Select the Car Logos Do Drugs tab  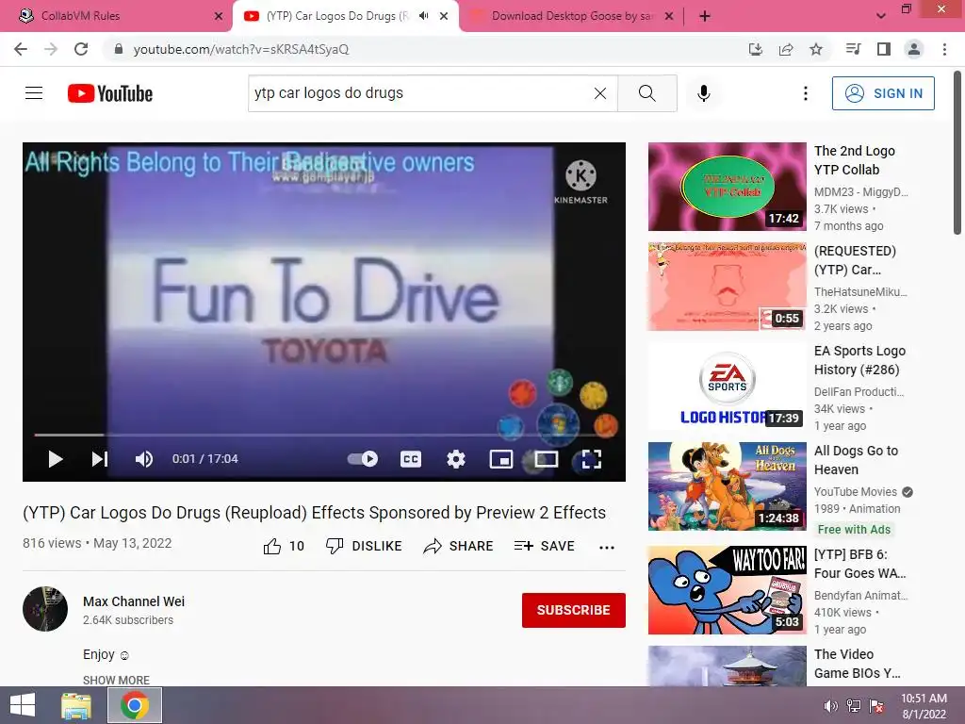[x=337, y=16]
